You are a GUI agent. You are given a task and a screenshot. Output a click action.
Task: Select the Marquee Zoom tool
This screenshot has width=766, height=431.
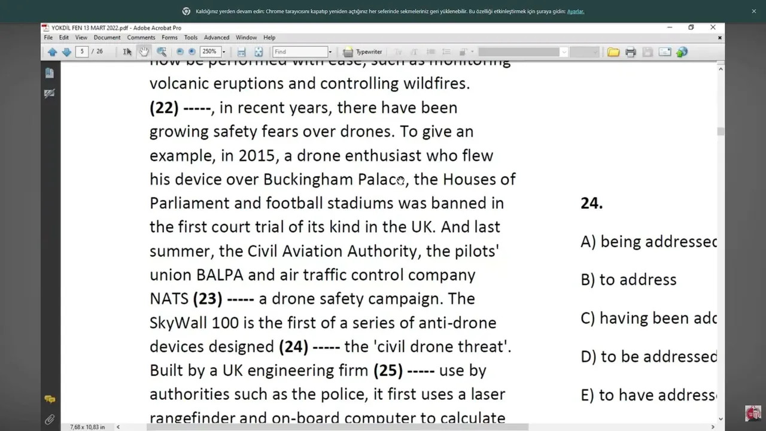(161, 52)
